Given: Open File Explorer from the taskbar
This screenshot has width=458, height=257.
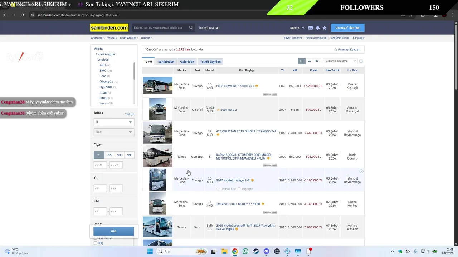Looking at the screenshot, I should point(224,251).
